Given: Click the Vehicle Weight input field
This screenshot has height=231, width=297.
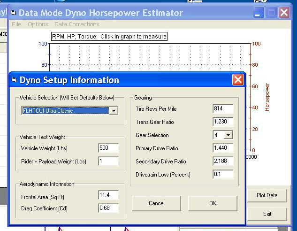Looking at the screenshot, I should point(108,148).
